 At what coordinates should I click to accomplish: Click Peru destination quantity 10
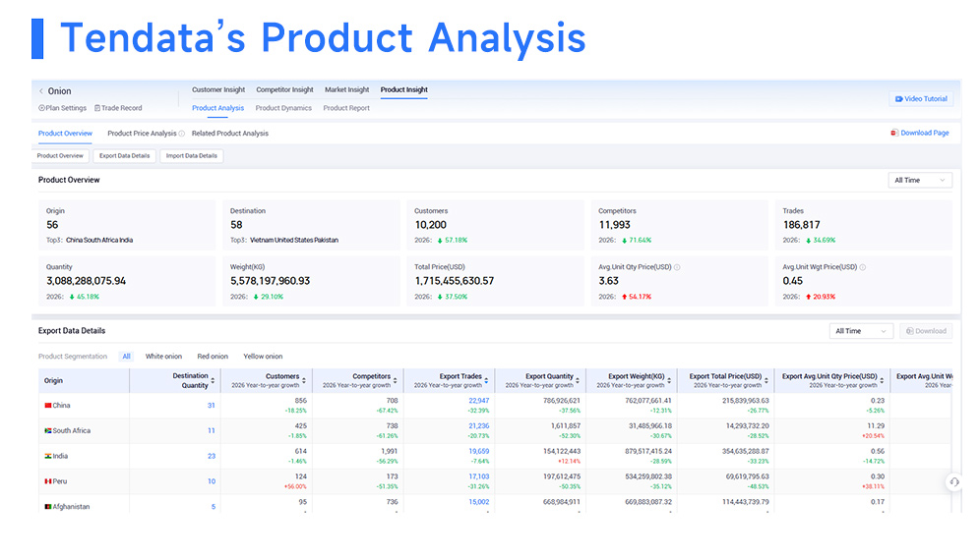click(212, 481)
